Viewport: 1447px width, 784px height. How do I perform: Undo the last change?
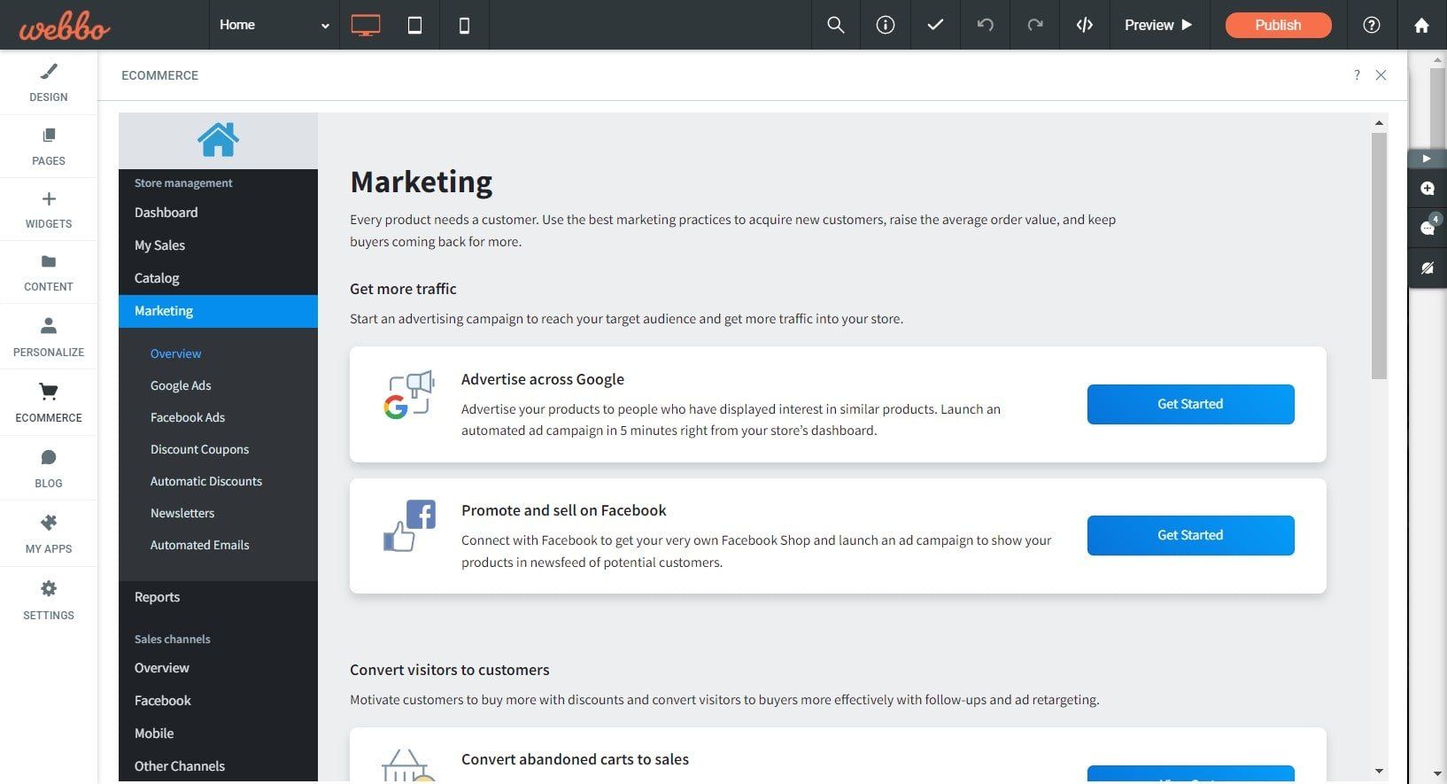985,25
